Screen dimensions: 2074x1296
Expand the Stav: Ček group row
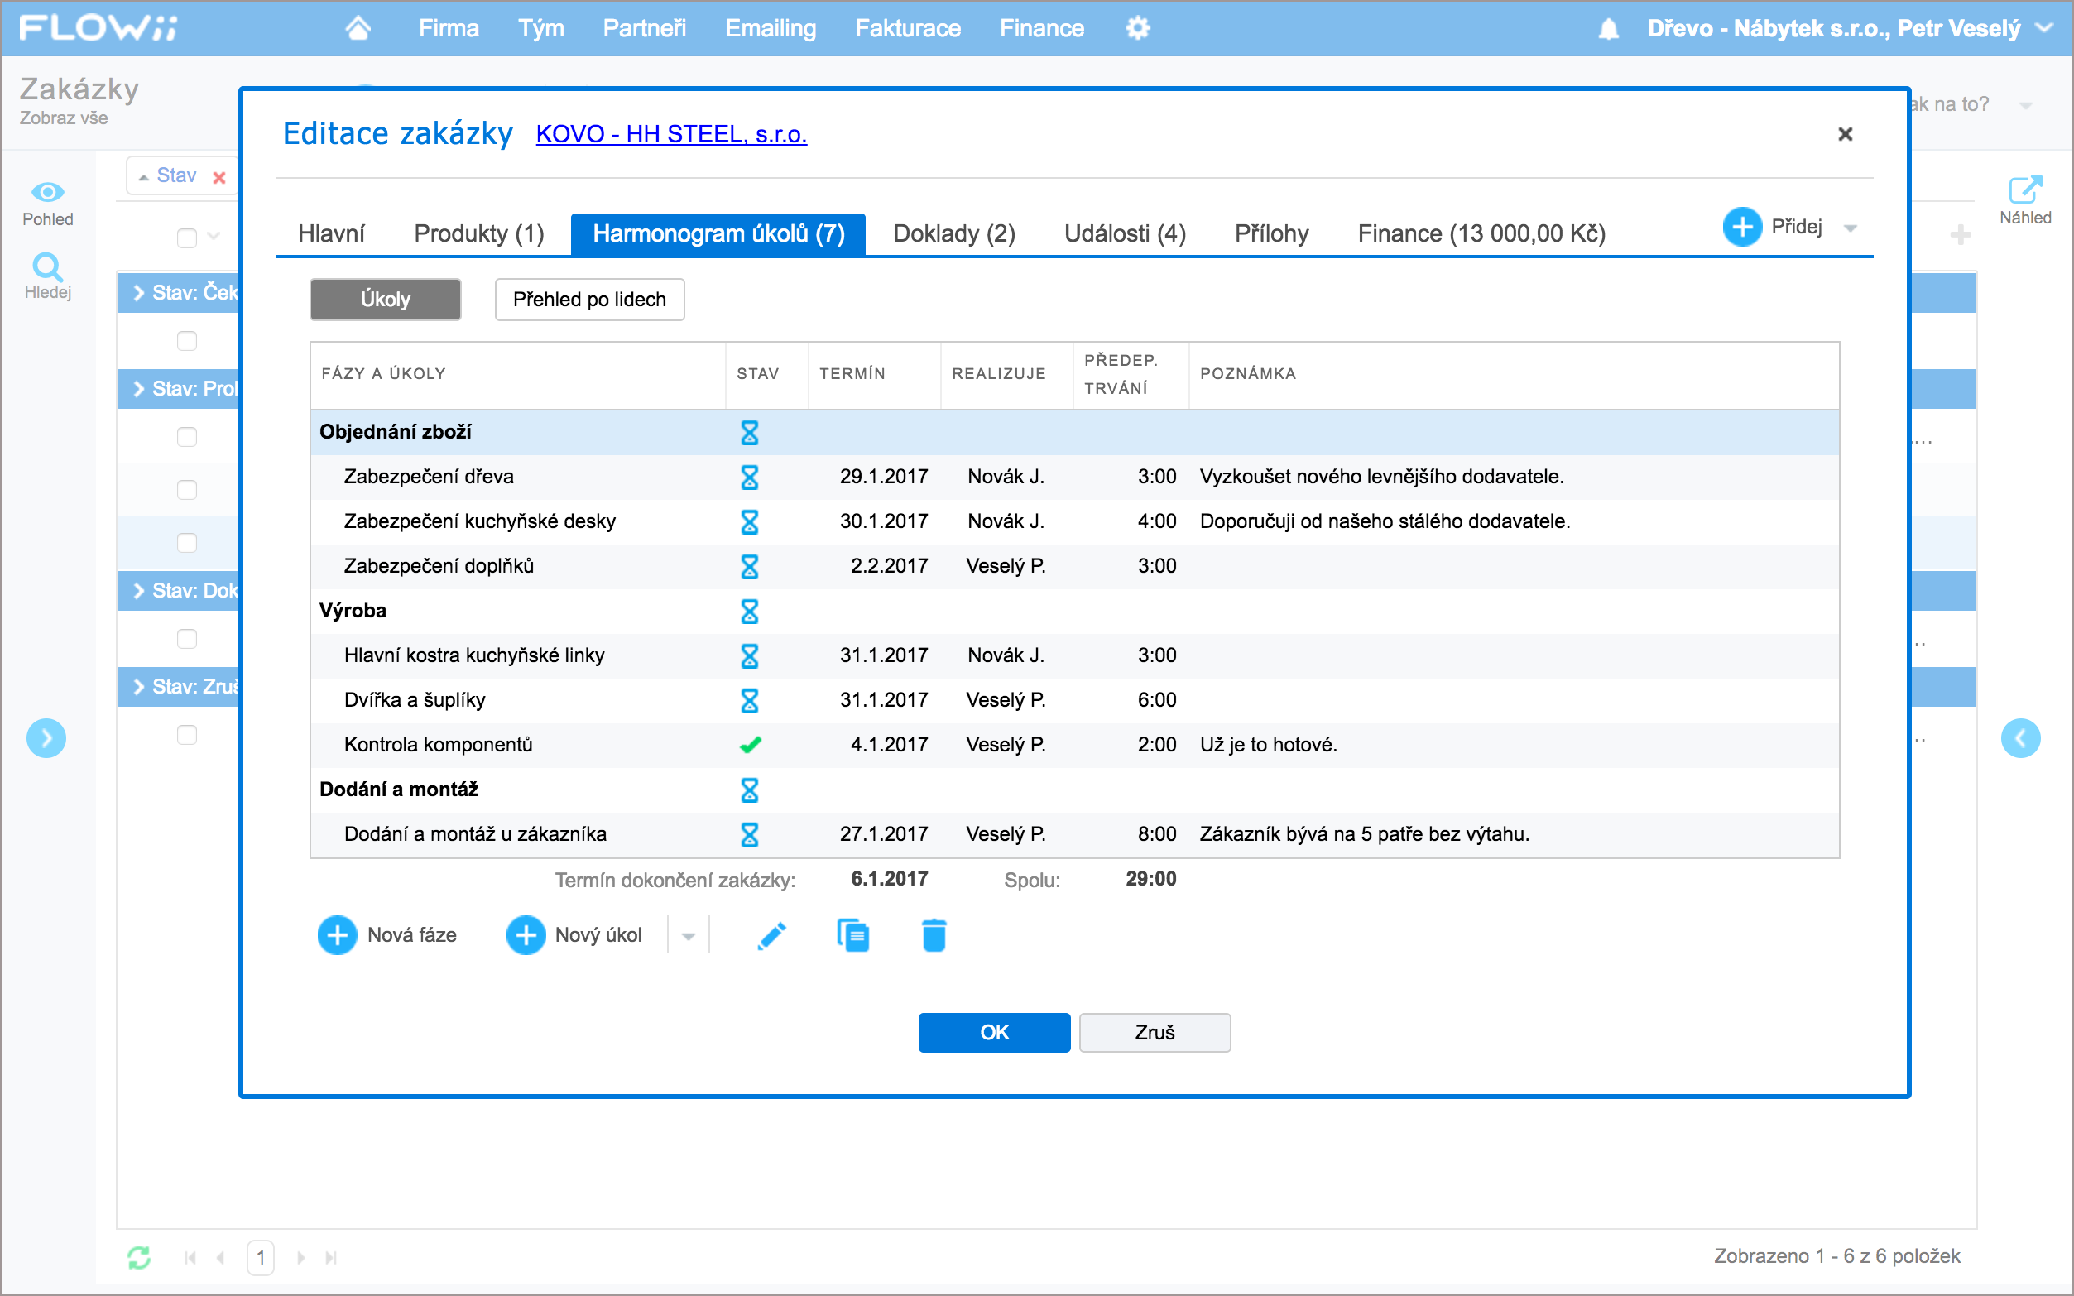click(x=140, y=292)
